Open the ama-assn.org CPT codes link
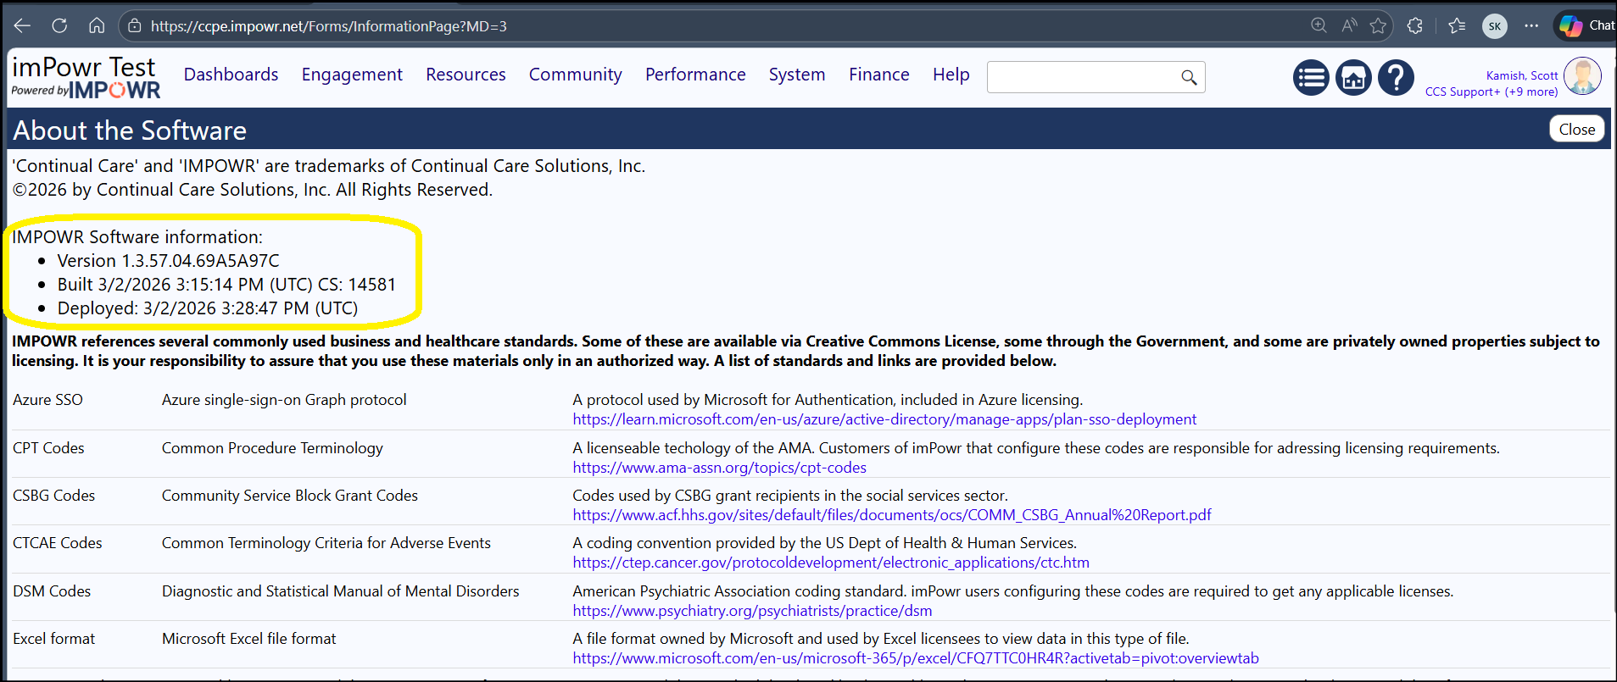Image resolution: width=1617 pixels, height=682 pixels. pyautogui.click(x=719, y=468)
